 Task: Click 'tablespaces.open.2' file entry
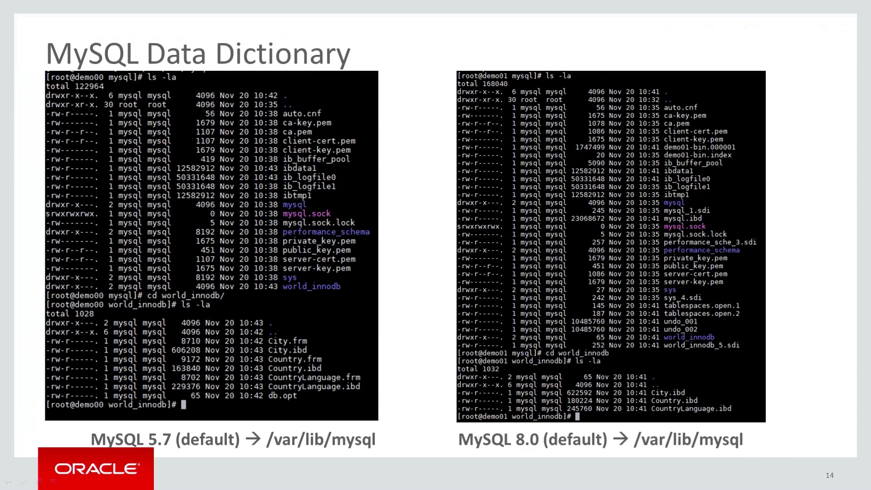(702, 314)
